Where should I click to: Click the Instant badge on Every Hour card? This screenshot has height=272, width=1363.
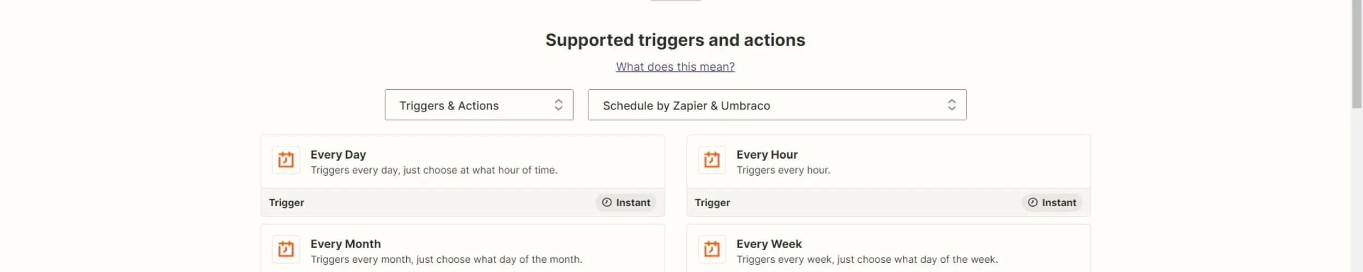coord(1052,202)
